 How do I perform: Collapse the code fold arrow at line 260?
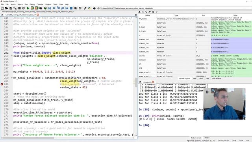click(x=11, y=78)
